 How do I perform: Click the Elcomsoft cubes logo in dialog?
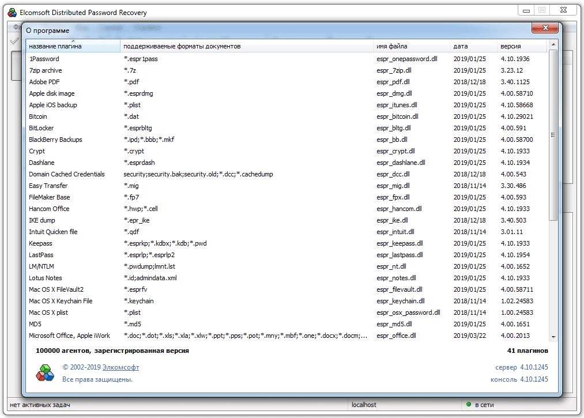[45, 373]
